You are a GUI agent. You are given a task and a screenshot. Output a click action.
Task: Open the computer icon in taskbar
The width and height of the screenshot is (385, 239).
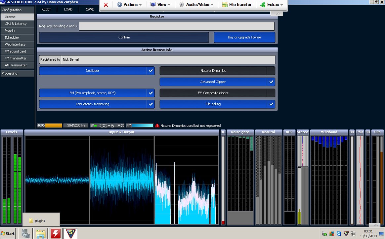(25, 233)
